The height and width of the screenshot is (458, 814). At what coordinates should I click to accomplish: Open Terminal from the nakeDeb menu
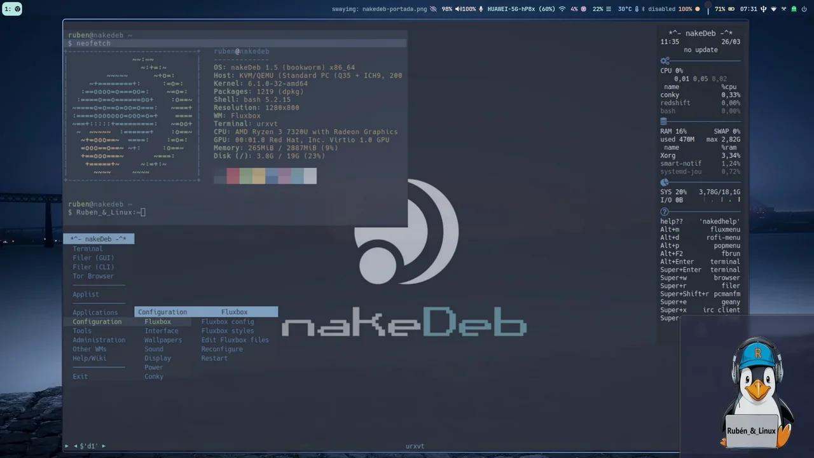87,248
